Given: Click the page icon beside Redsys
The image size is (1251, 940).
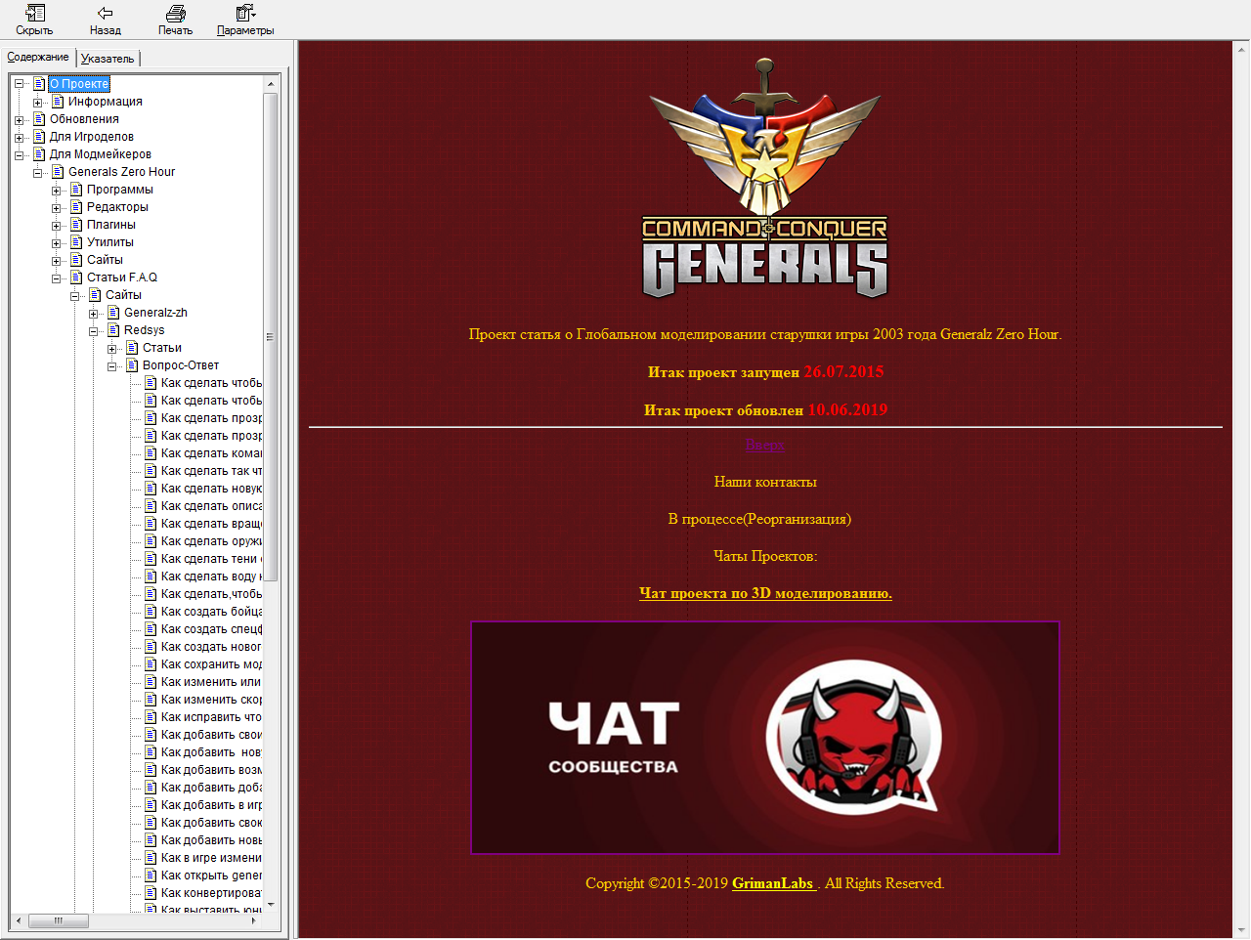Looking at the screenshot, I should 113,330.
